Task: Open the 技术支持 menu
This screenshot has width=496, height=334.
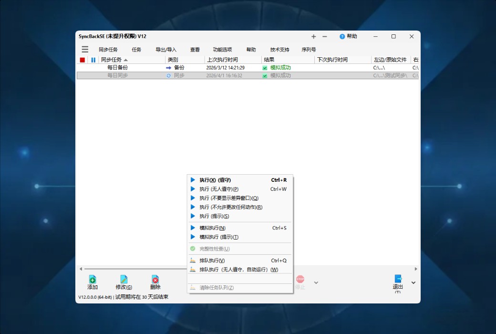Action: pyautogui.click(x=279, y=49)
